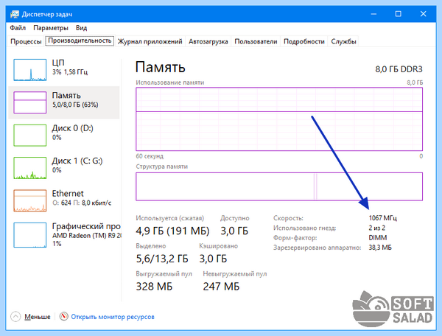Click the 328 МБ paged pool value

154,287
